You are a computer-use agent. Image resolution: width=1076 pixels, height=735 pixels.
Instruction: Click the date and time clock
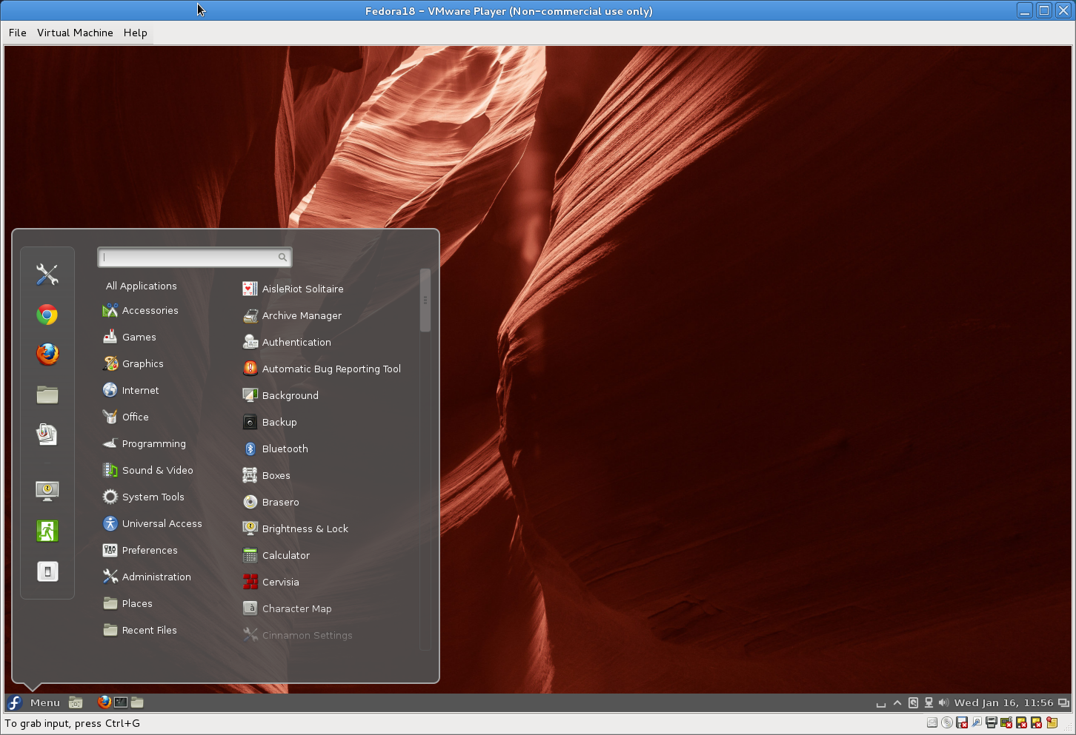coord(1003,702)
